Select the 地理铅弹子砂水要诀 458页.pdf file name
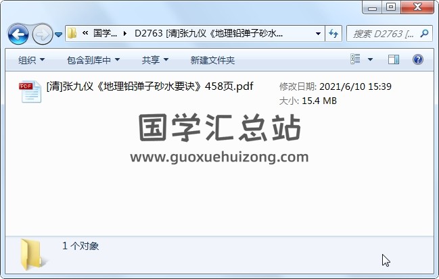The image size is (439, 279). [x=149, y=86]
